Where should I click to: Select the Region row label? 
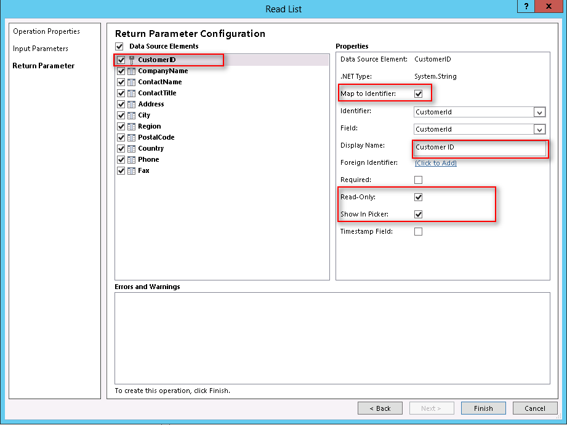150,127
